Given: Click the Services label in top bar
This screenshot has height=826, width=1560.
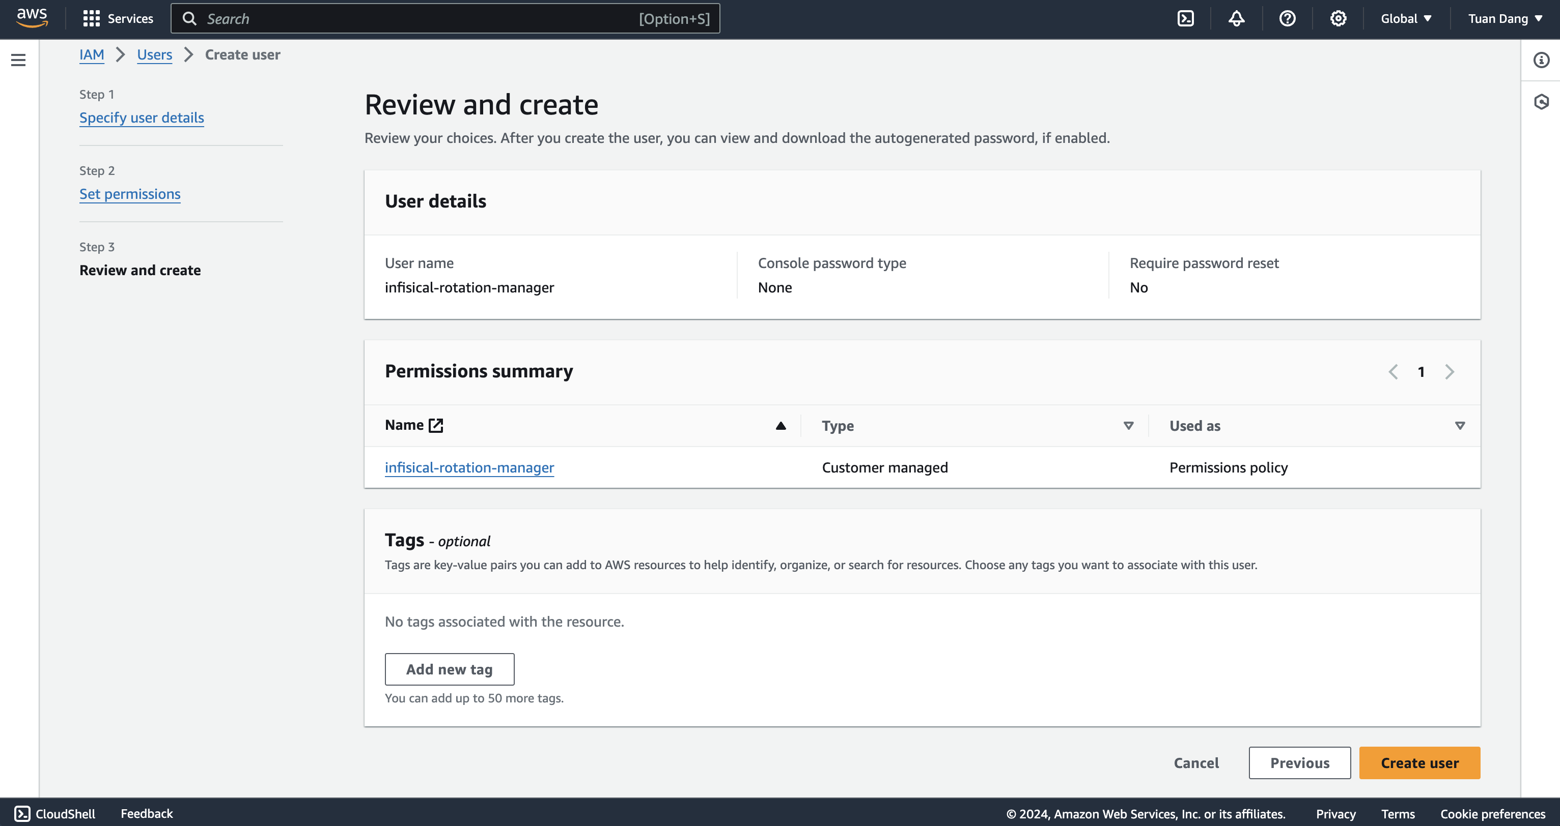Looking at the screenshot, I should tap(130, 19).
